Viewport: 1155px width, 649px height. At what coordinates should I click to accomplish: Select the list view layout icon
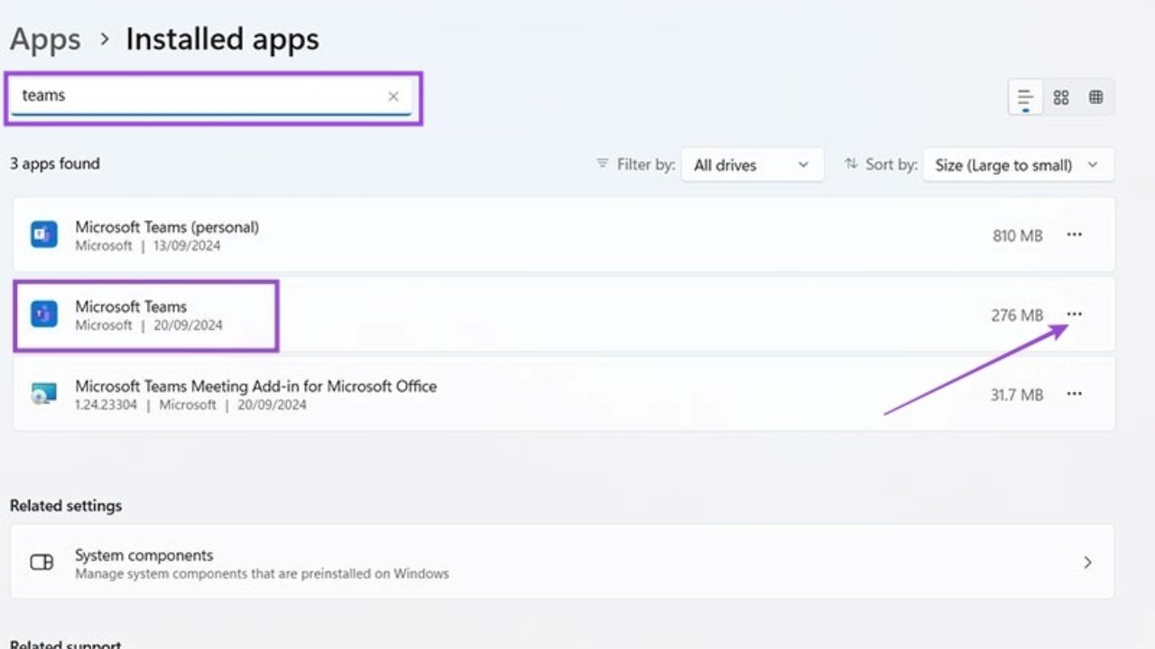[x=1024, y=96]
